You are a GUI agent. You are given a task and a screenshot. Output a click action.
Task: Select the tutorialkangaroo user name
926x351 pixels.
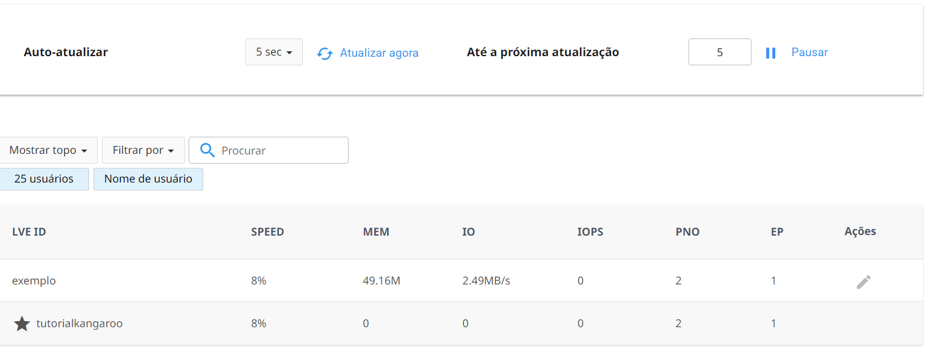point(79,324)
